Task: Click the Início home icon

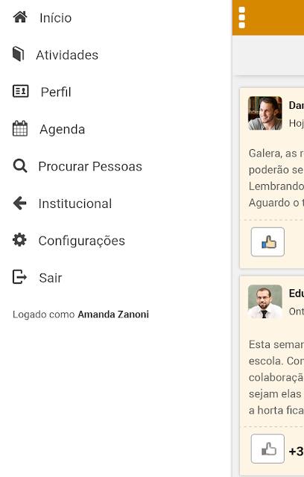Action: tap(20, 17)
